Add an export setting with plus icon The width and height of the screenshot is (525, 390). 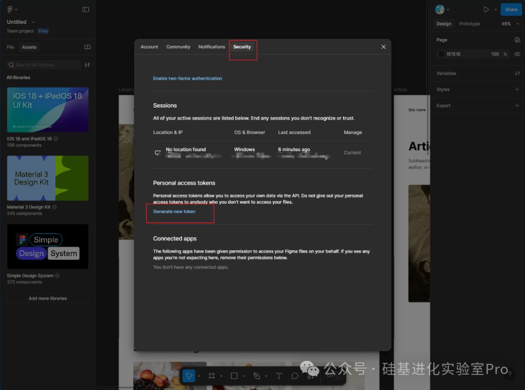coord(517,105)
